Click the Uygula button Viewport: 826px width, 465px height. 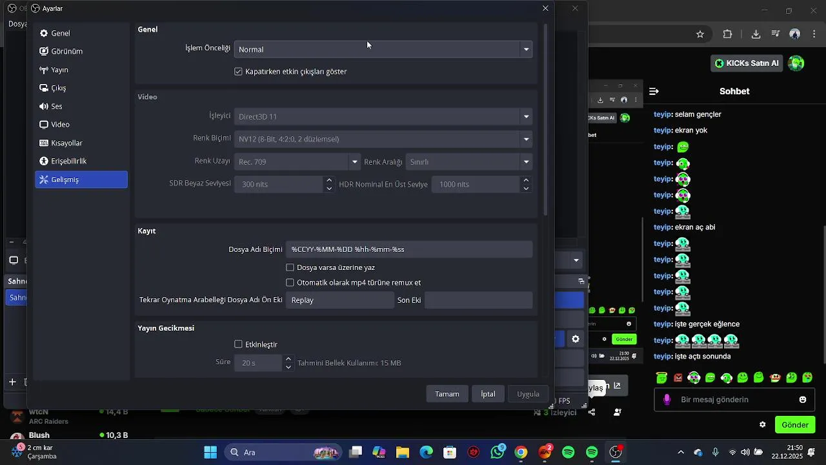528,394
